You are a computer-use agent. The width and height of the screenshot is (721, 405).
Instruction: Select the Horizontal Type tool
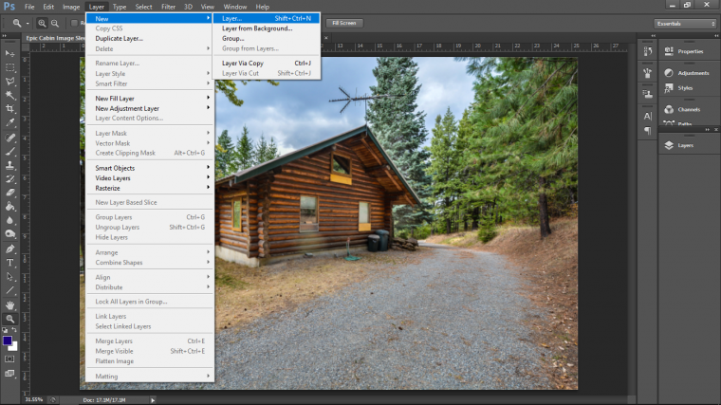[x=9, y=263]
